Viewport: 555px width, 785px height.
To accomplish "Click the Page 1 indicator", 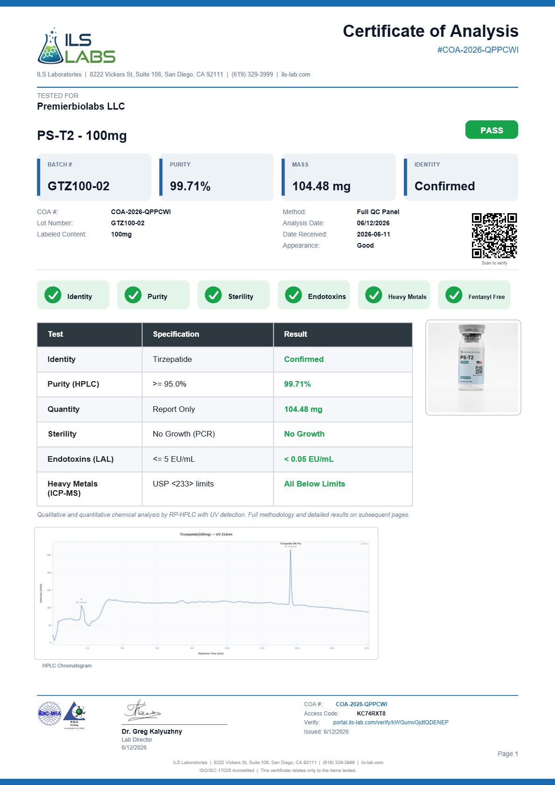I will click(508, 754).
